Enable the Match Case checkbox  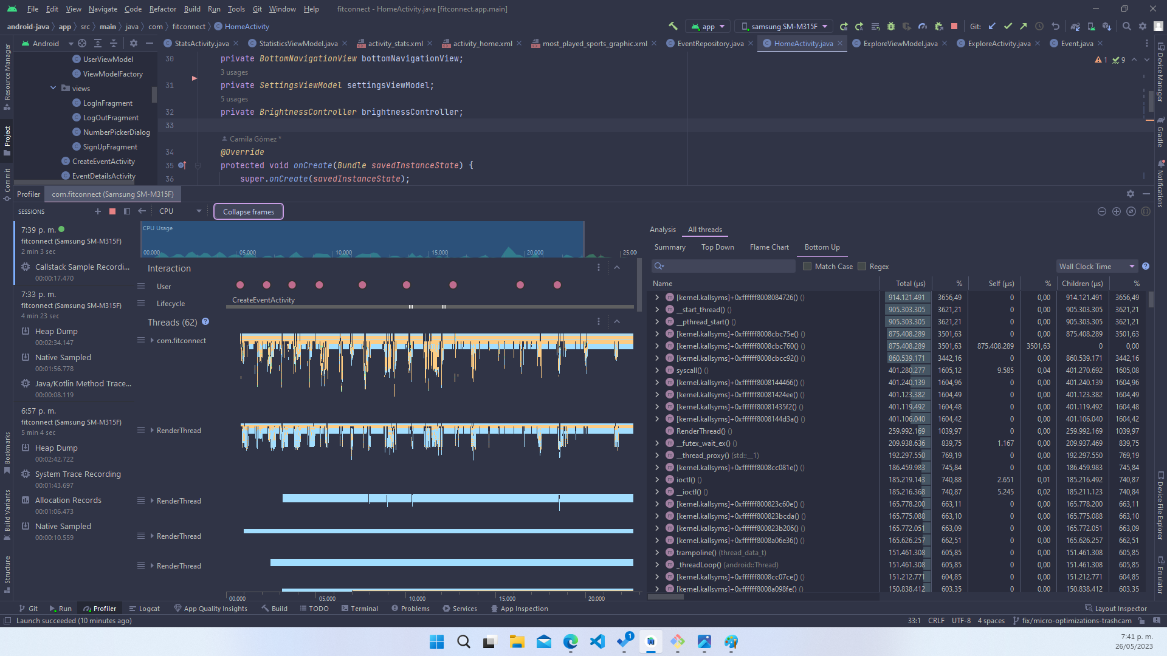[807, 266]
